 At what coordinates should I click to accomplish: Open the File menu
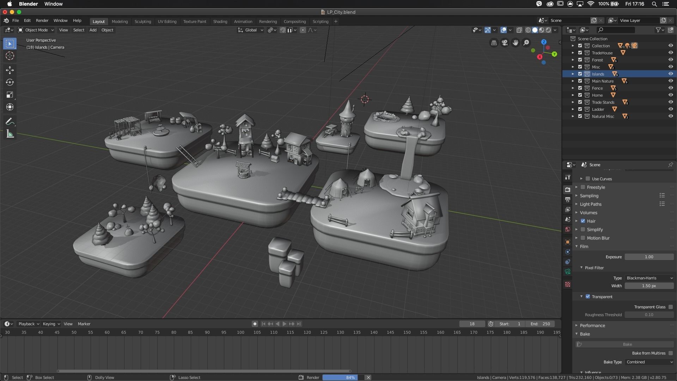[16, 20]
